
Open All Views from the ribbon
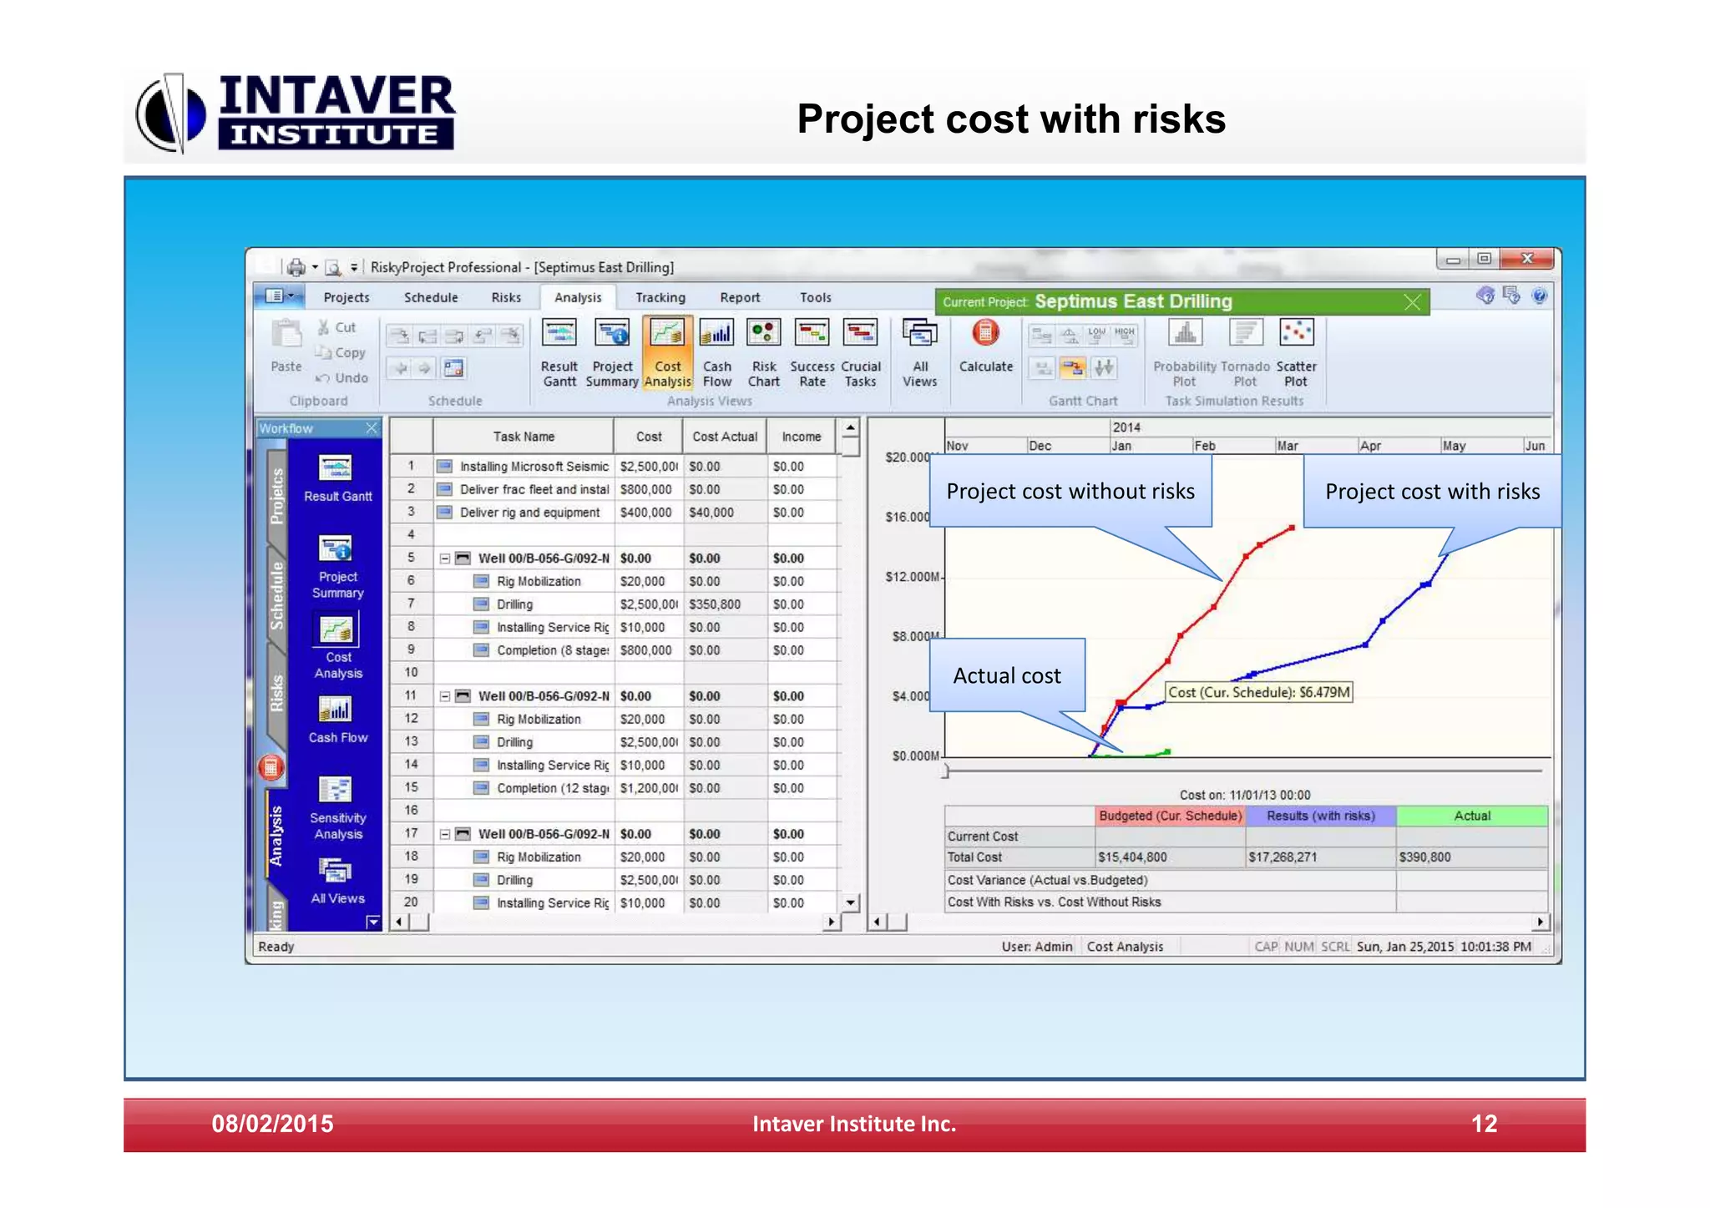tap(919, 353)
